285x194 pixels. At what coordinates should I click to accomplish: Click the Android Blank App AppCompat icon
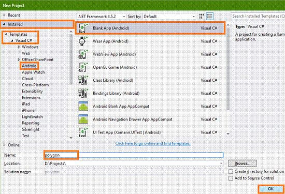(x=83, y=107)
